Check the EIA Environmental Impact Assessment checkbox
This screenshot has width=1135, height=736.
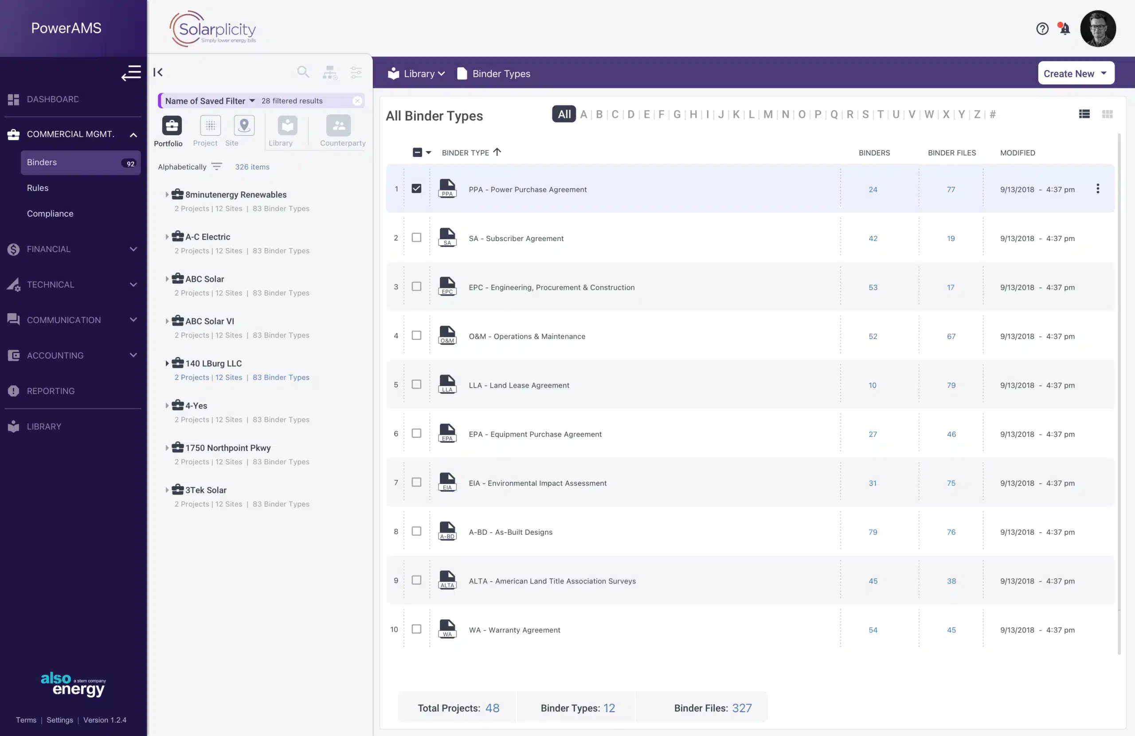(x=416, y=483)
